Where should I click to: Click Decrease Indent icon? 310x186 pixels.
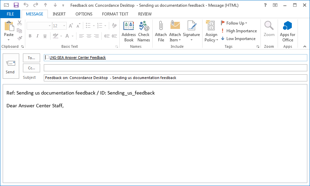coord(107,36)
